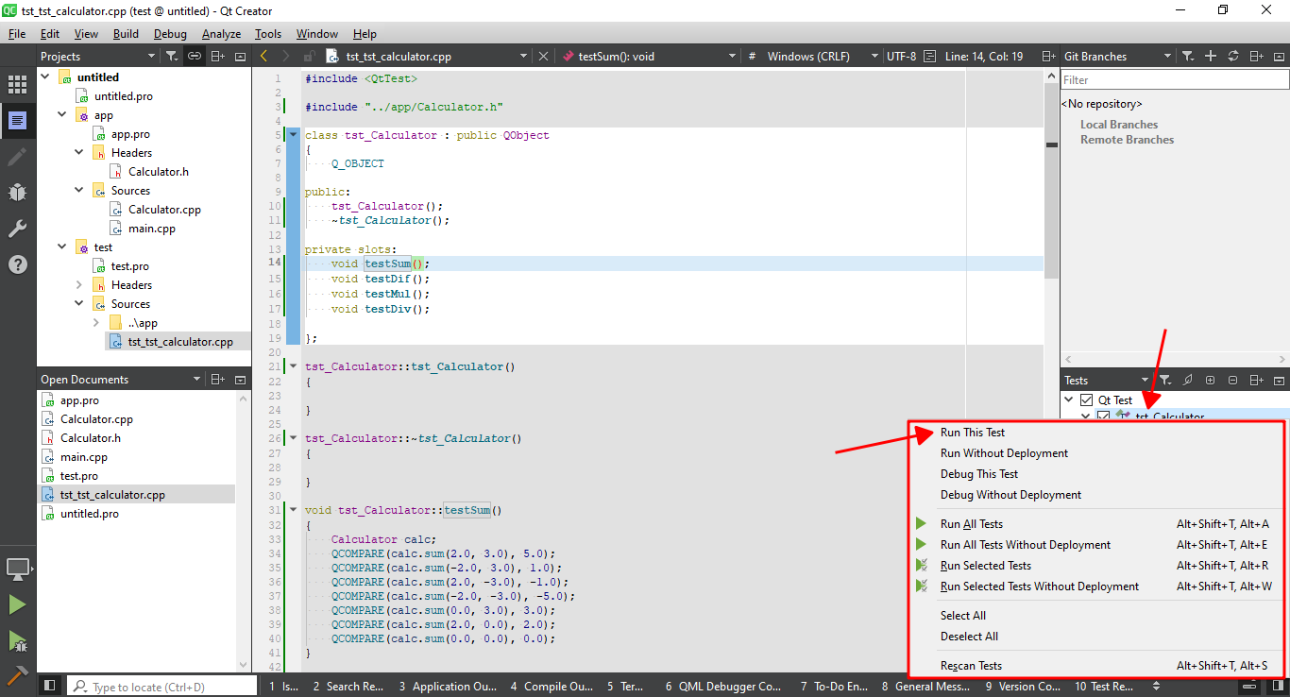Add a new Git branch
Screen dimensions: 1290x697
1211,57
